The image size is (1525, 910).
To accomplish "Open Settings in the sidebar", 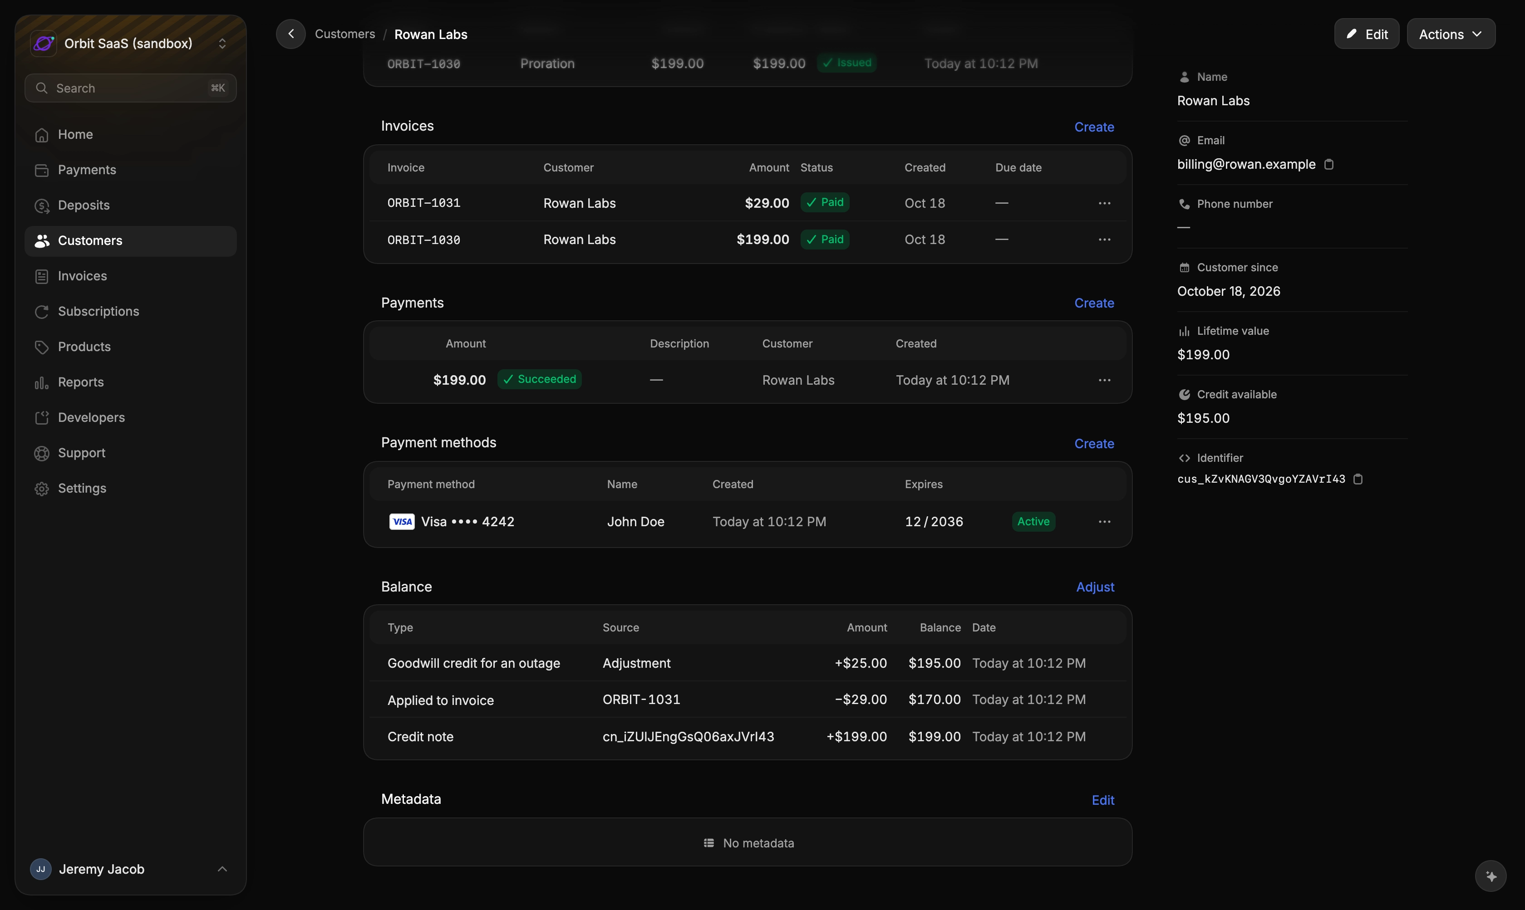I will 131,489.
